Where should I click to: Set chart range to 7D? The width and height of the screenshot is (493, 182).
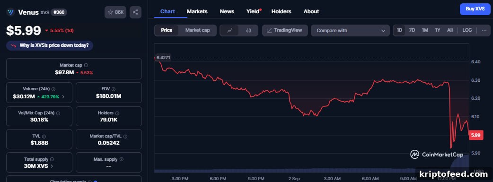[412, 30]
